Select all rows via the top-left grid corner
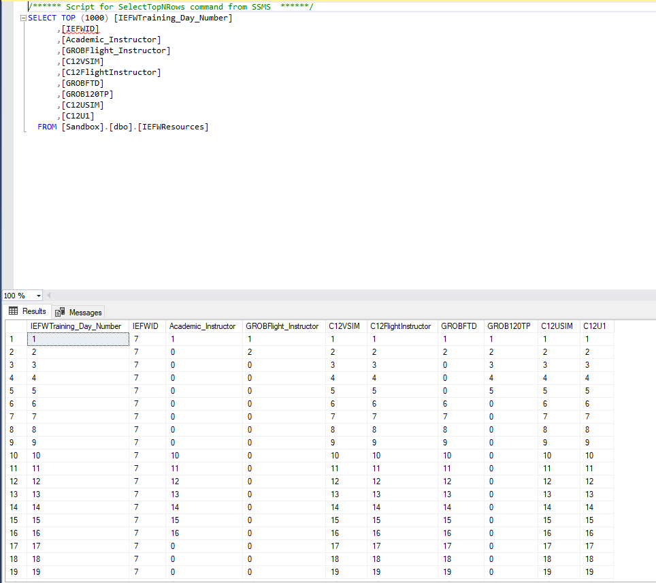Screen dimensions: 656x583 coord(14,326)
